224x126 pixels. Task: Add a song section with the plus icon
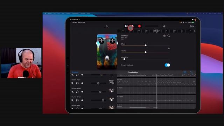point(194,31)
